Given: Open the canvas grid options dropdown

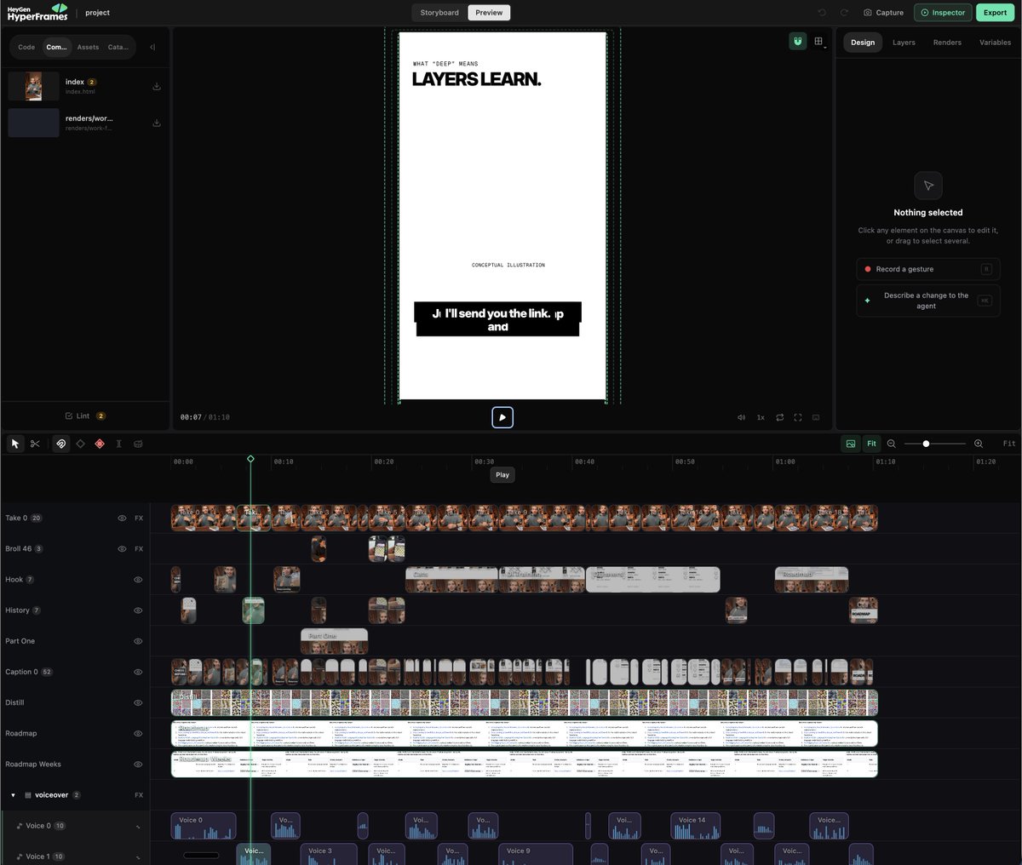Looking at the screenshot, I should 819,42.
